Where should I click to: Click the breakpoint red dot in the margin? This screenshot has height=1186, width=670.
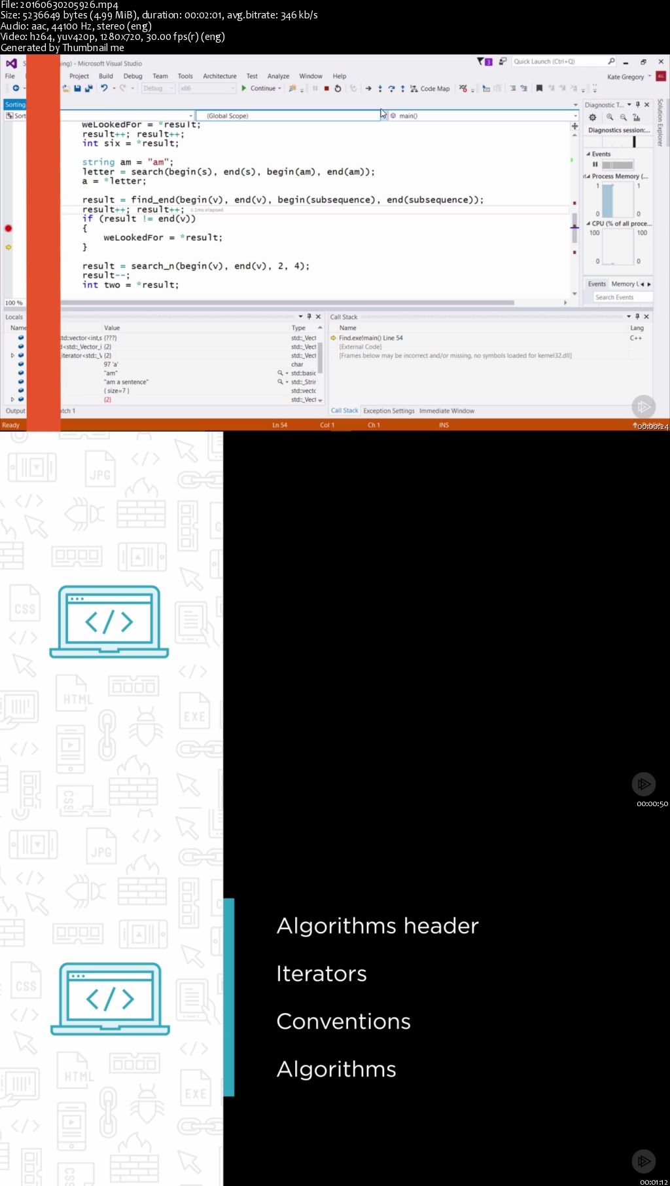pos(9,229)
